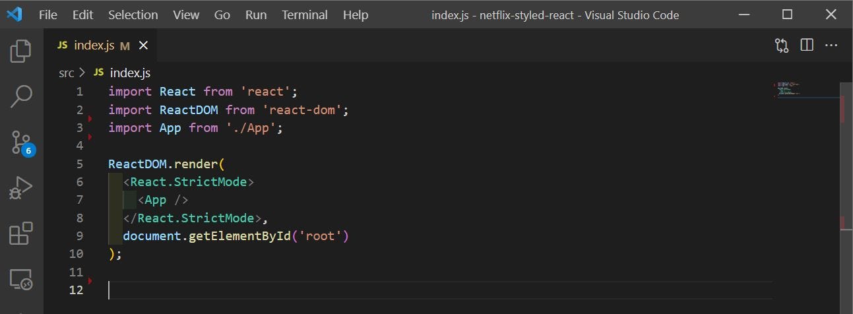
Task: Open the Help menu
Action: [x=356, y=15]
